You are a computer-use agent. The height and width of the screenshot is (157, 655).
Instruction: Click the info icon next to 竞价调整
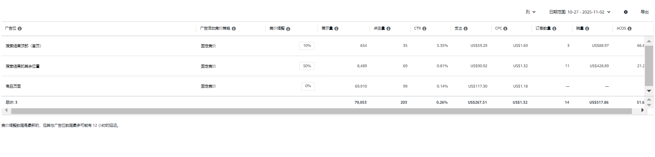pyautogui.click(x=288, y=29)
